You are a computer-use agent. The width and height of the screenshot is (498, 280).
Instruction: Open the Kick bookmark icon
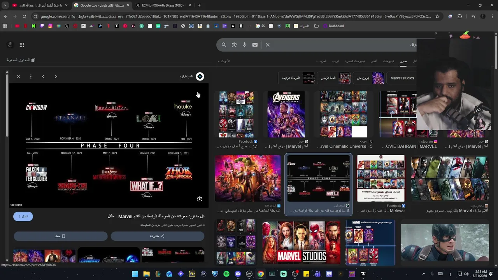coord(34,26)
